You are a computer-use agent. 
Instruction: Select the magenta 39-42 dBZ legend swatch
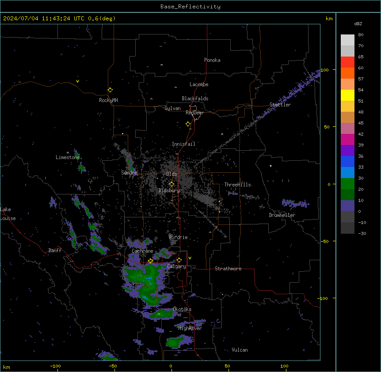347,139
